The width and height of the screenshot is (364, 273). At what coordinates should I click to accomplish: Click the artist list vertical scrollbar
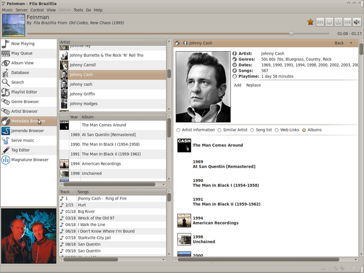[169, 74]
